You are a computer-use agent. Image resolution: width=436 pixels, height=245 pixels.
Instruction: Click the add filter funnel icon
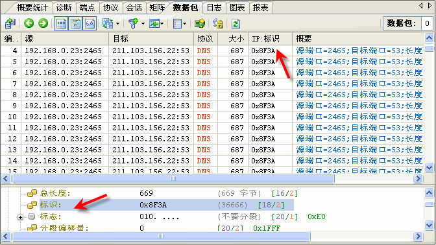coord(133,23)
